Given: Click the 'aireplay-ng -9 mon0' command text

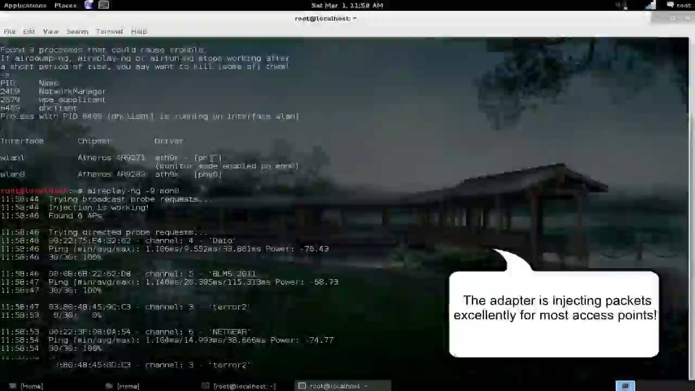Looking at the screenshot, I should click(133, 191).
